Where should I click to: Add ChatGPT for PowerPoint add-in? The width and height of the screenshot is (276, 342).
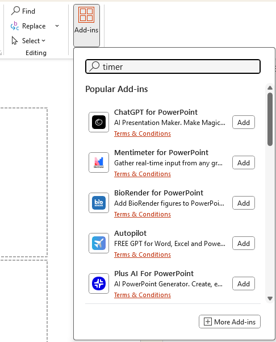click(x=244, y=122)
